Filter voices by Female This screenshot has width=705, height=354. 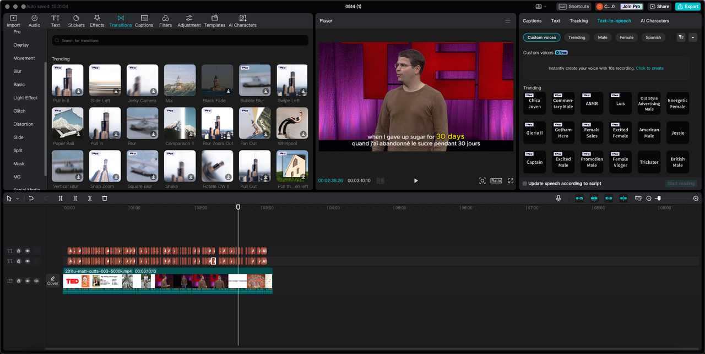[x=626, y=37]
